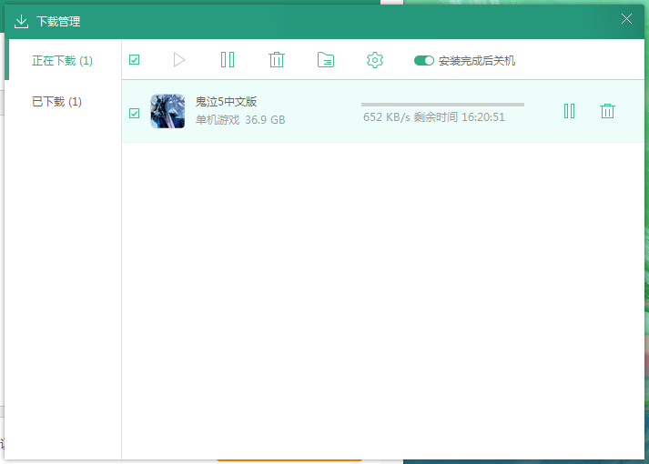This screenshot has height=464, width=649.
Task: Click the 鬼泣5中文版 download progress bar
Action: pos(442,105)
